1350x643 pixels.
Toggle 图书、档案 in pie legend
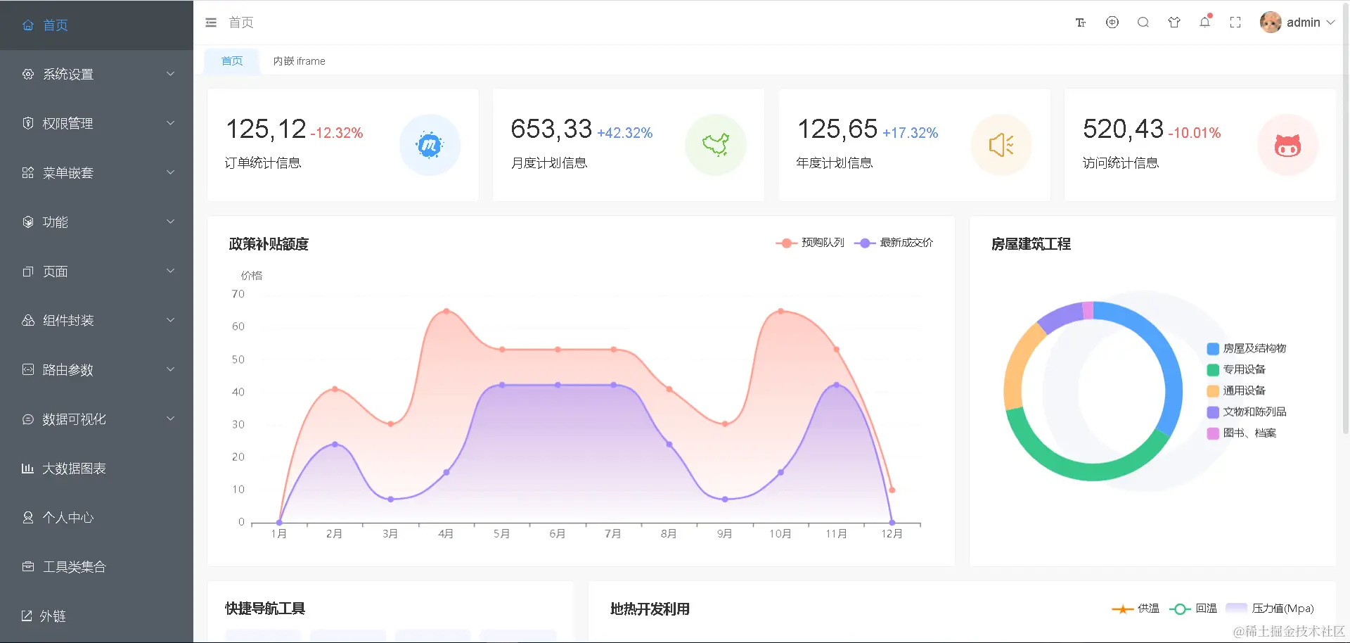click(1242, 433)
